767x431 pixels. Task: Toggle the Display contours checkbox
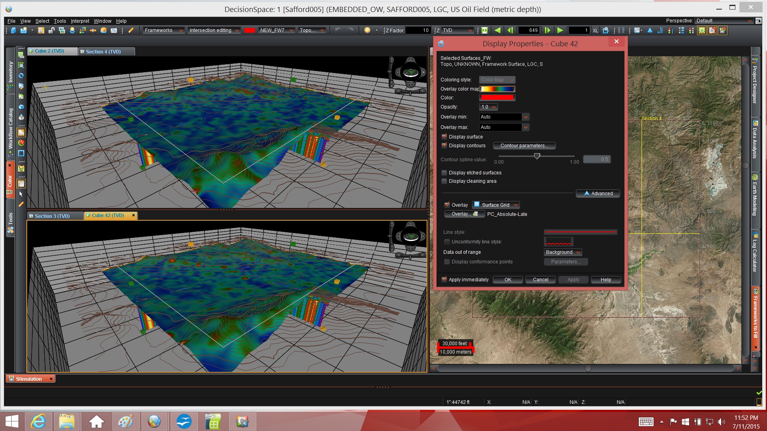[444, 145]
